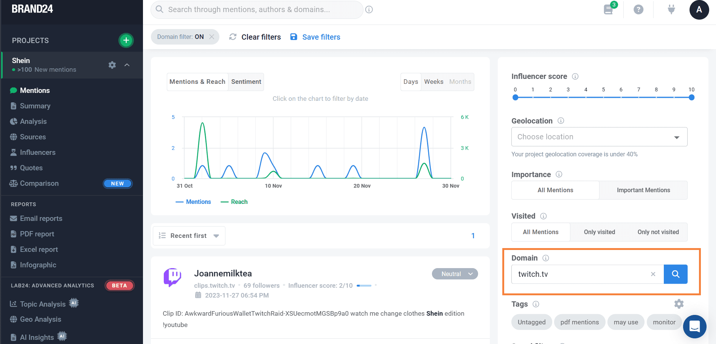Click Save filters

(315, 37)
